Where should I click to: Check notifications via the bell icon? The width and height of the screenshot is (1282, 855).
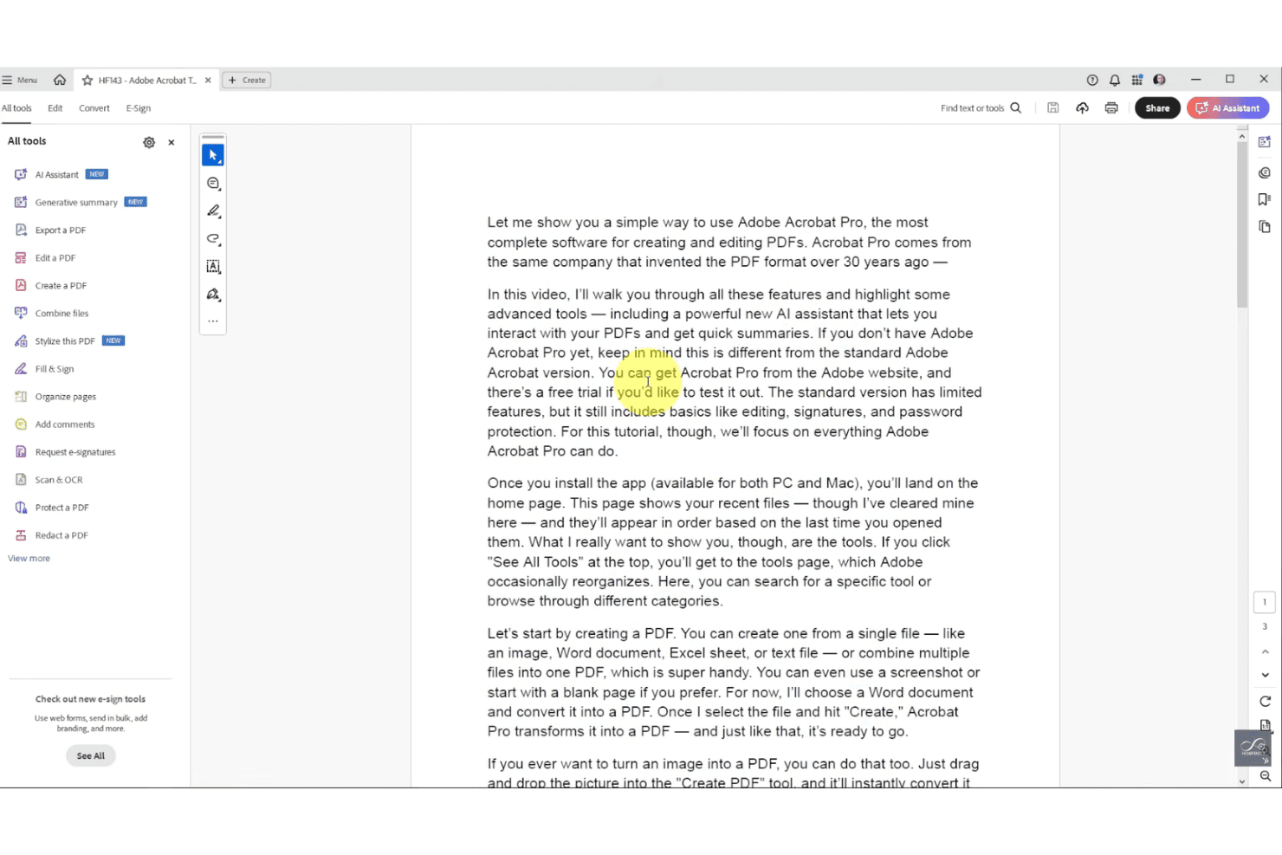pyautogui.click(x=1115, y=80)
